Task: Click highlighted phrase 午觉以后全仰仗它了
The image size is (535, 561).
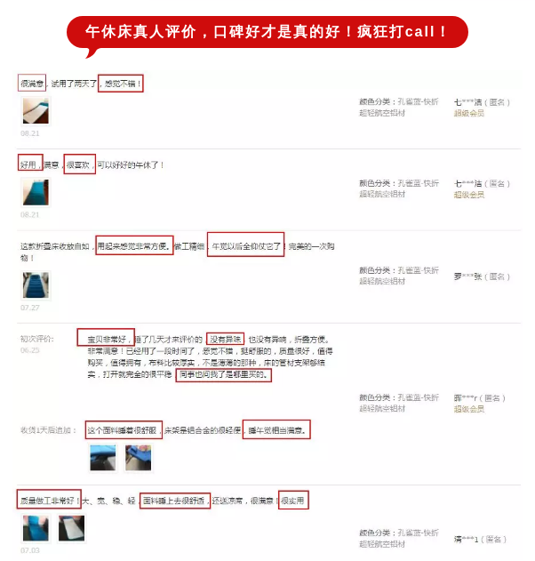Action: click(246, 246)
